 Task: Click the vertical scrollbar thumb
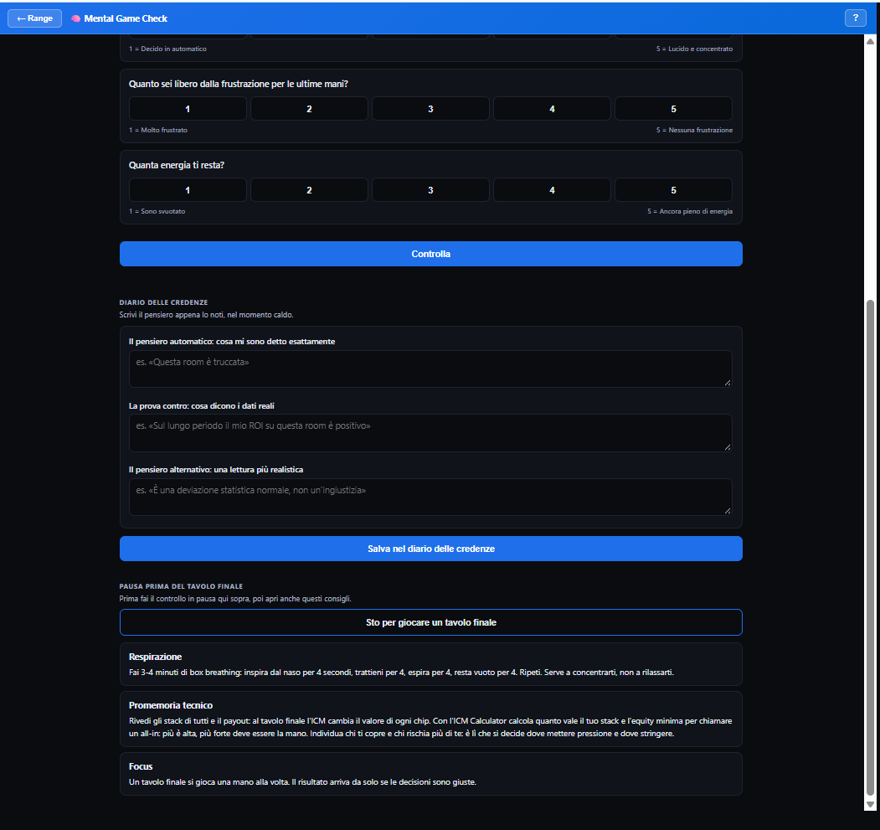click(x=871, y=548)
